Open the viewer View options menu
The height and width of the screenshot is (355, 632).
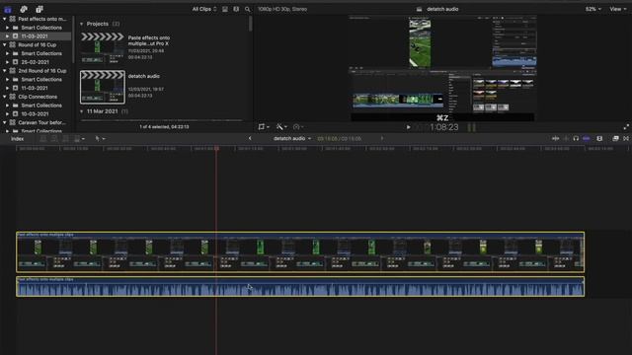tap(617, 9)
